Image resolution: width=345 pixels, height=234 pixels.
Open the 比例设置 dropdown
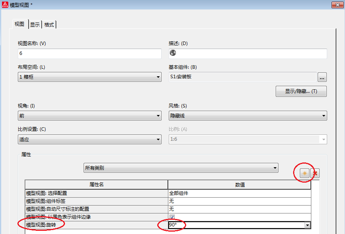pos(158,139)
